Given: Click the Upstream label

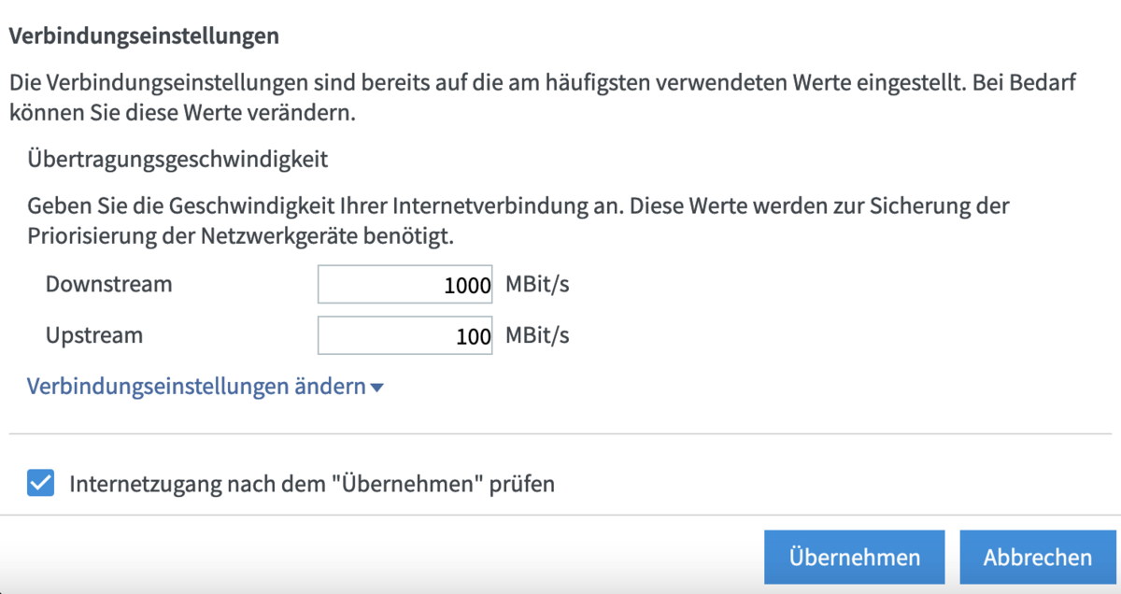Looking at the screenshot, I should pyautogui.click(x=94, y=335).
